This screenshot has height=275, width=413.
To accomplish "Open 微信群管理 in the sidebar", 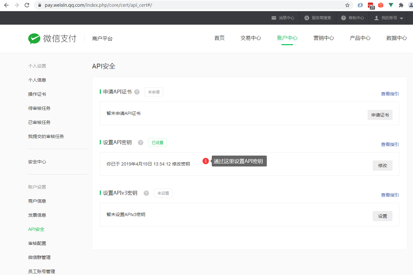I will click(39, 257).
